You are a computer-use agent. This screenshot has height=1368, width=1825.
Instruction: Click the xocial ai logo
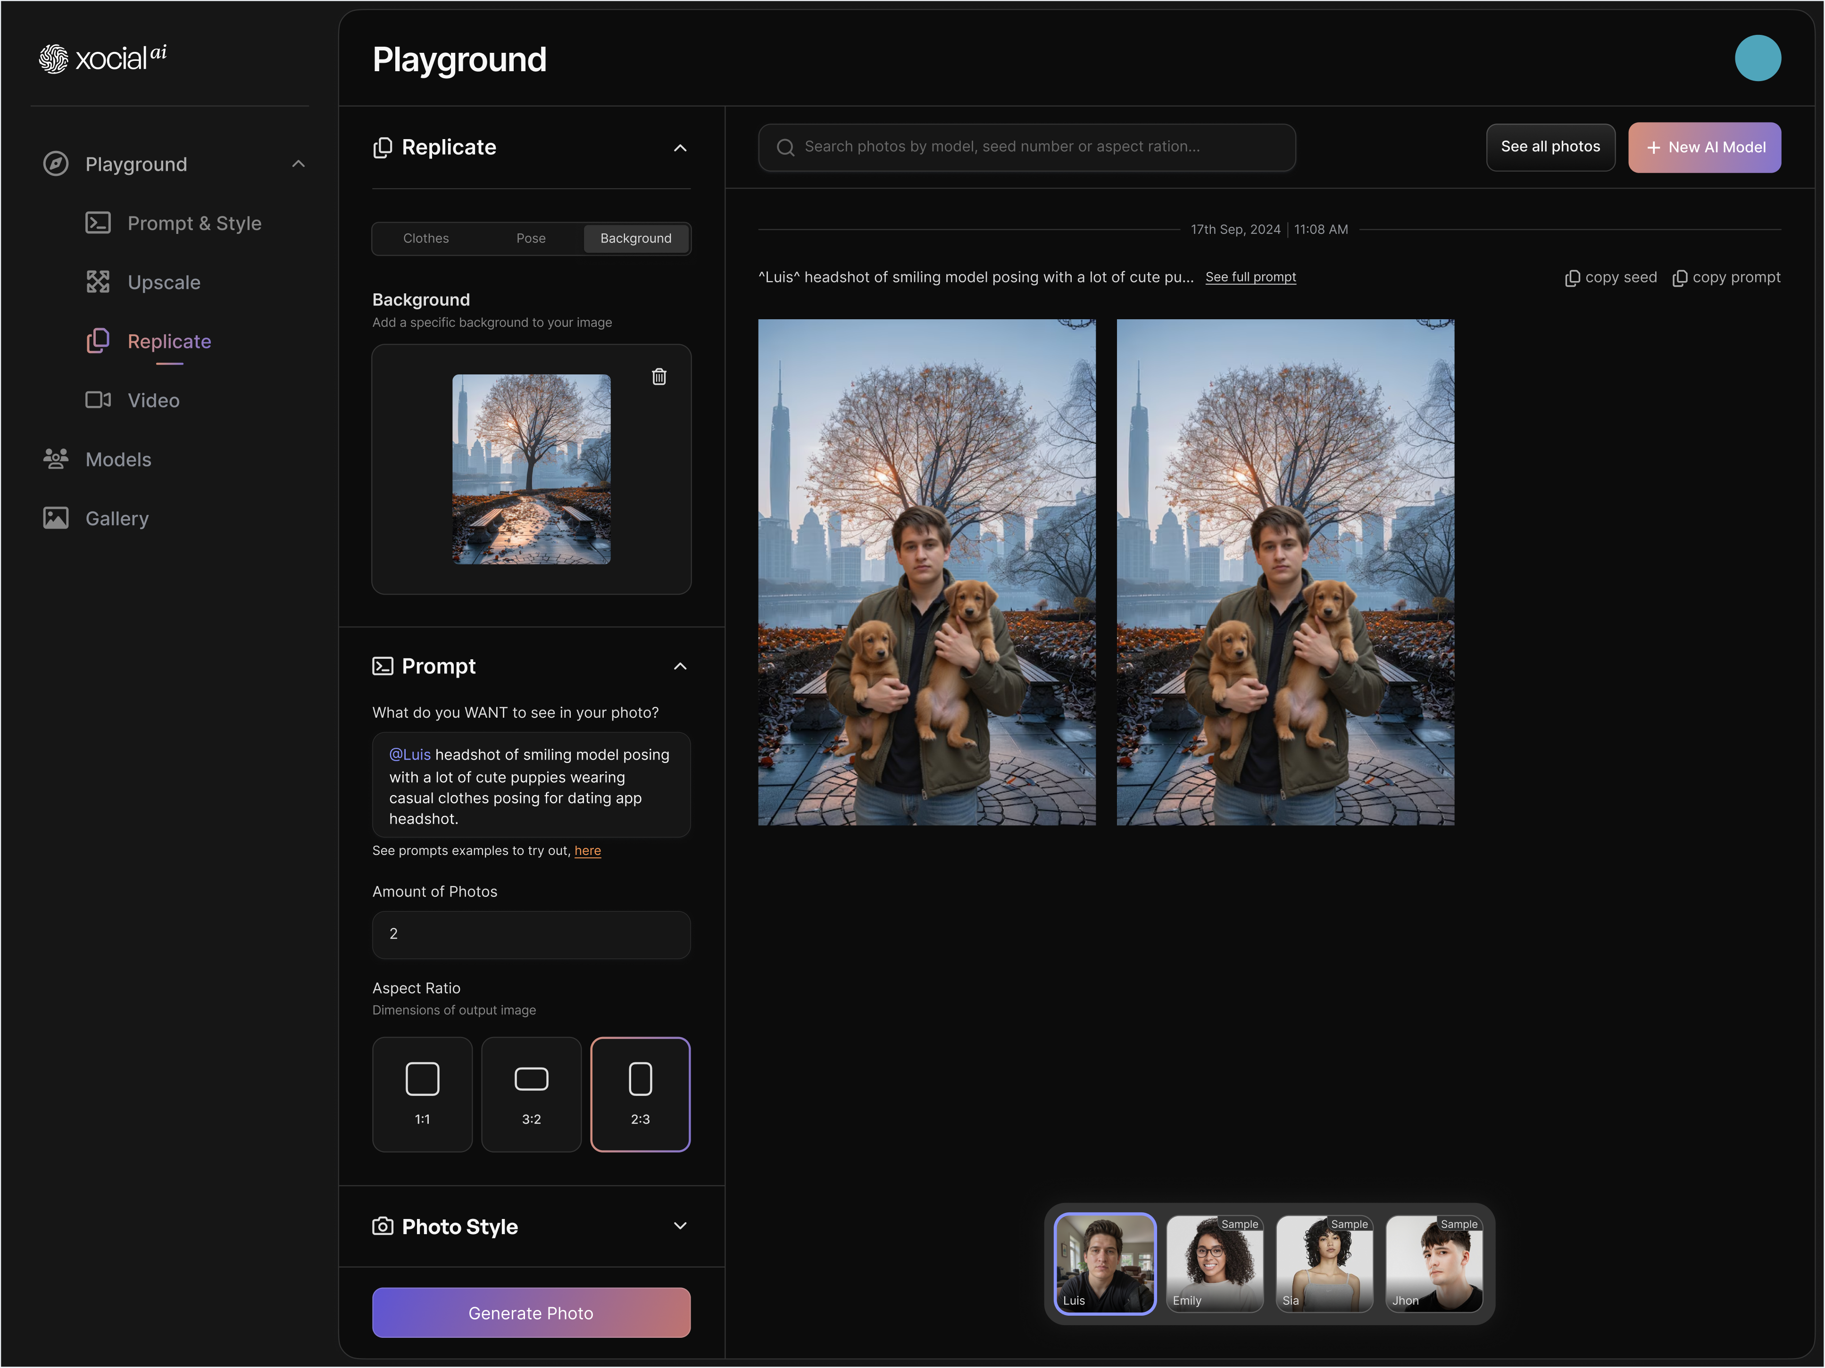tap(102, 58)
